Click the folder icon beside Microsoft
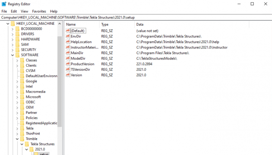Screen dimensions: 272x155 pyautogui.click(x=22, y=97)
